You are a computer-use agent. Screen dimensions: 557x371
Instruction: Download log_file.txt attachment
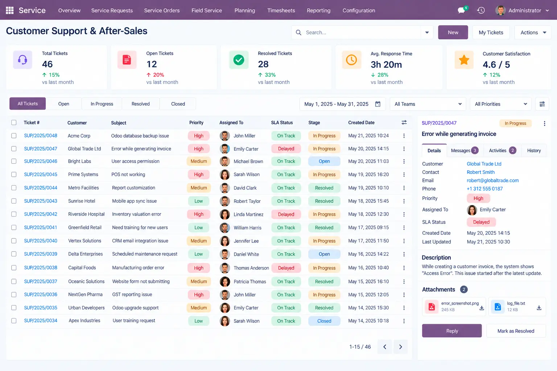(539, 308)
